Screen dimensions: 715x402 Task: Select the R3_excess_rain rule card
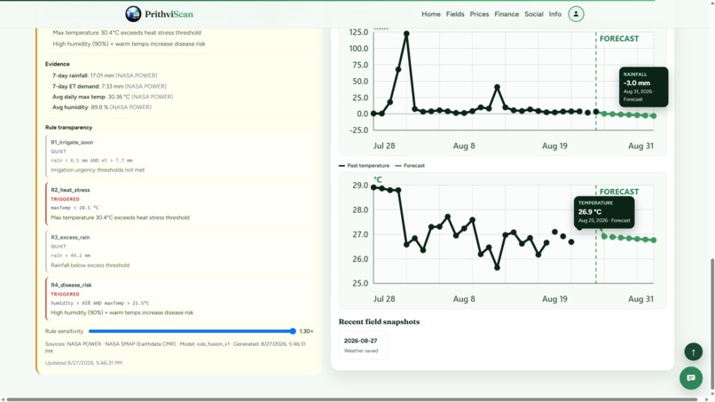coord(179,251)
